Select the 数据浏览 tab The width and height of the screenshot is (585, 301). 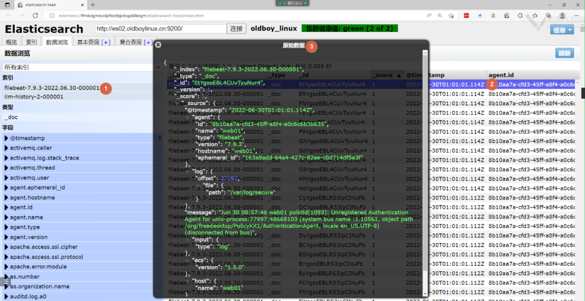[x=57, y=42]
